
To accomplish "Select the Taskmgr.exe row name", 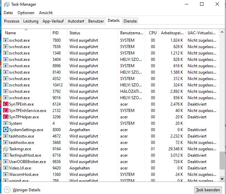I will (20, 149).
